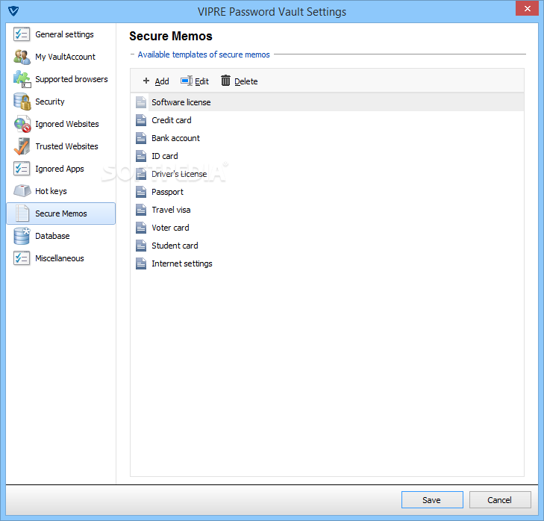Delete the selected memo template

click(x=240, y=81)
